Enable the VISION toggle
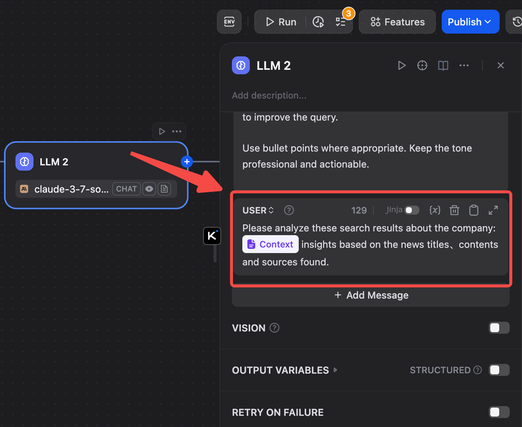Image resolution: width=522 pixels, height=427 pixels. click(x=499, y=328)
